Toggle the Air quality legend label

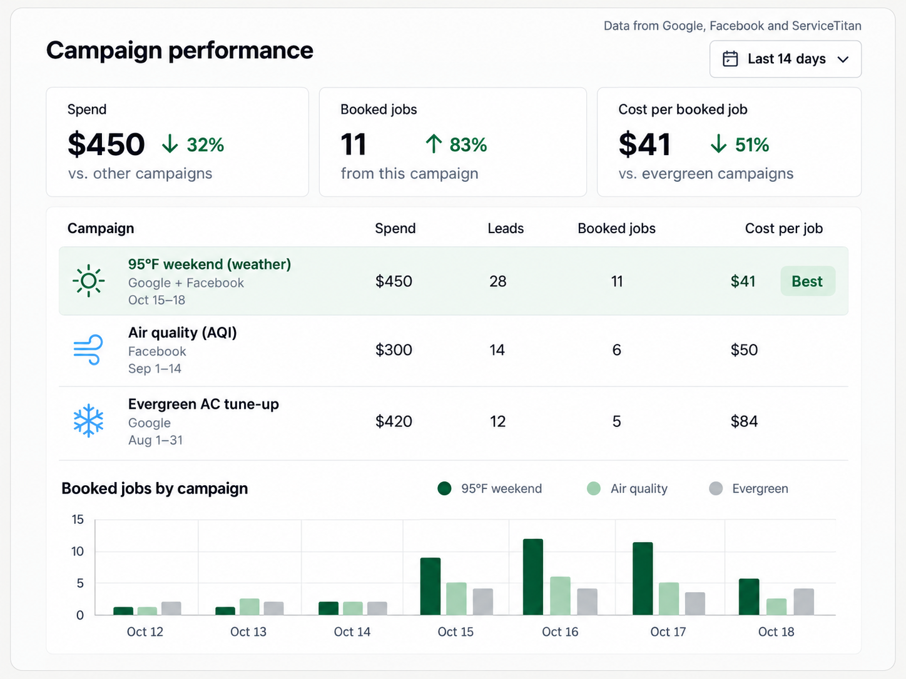point(639,488)
